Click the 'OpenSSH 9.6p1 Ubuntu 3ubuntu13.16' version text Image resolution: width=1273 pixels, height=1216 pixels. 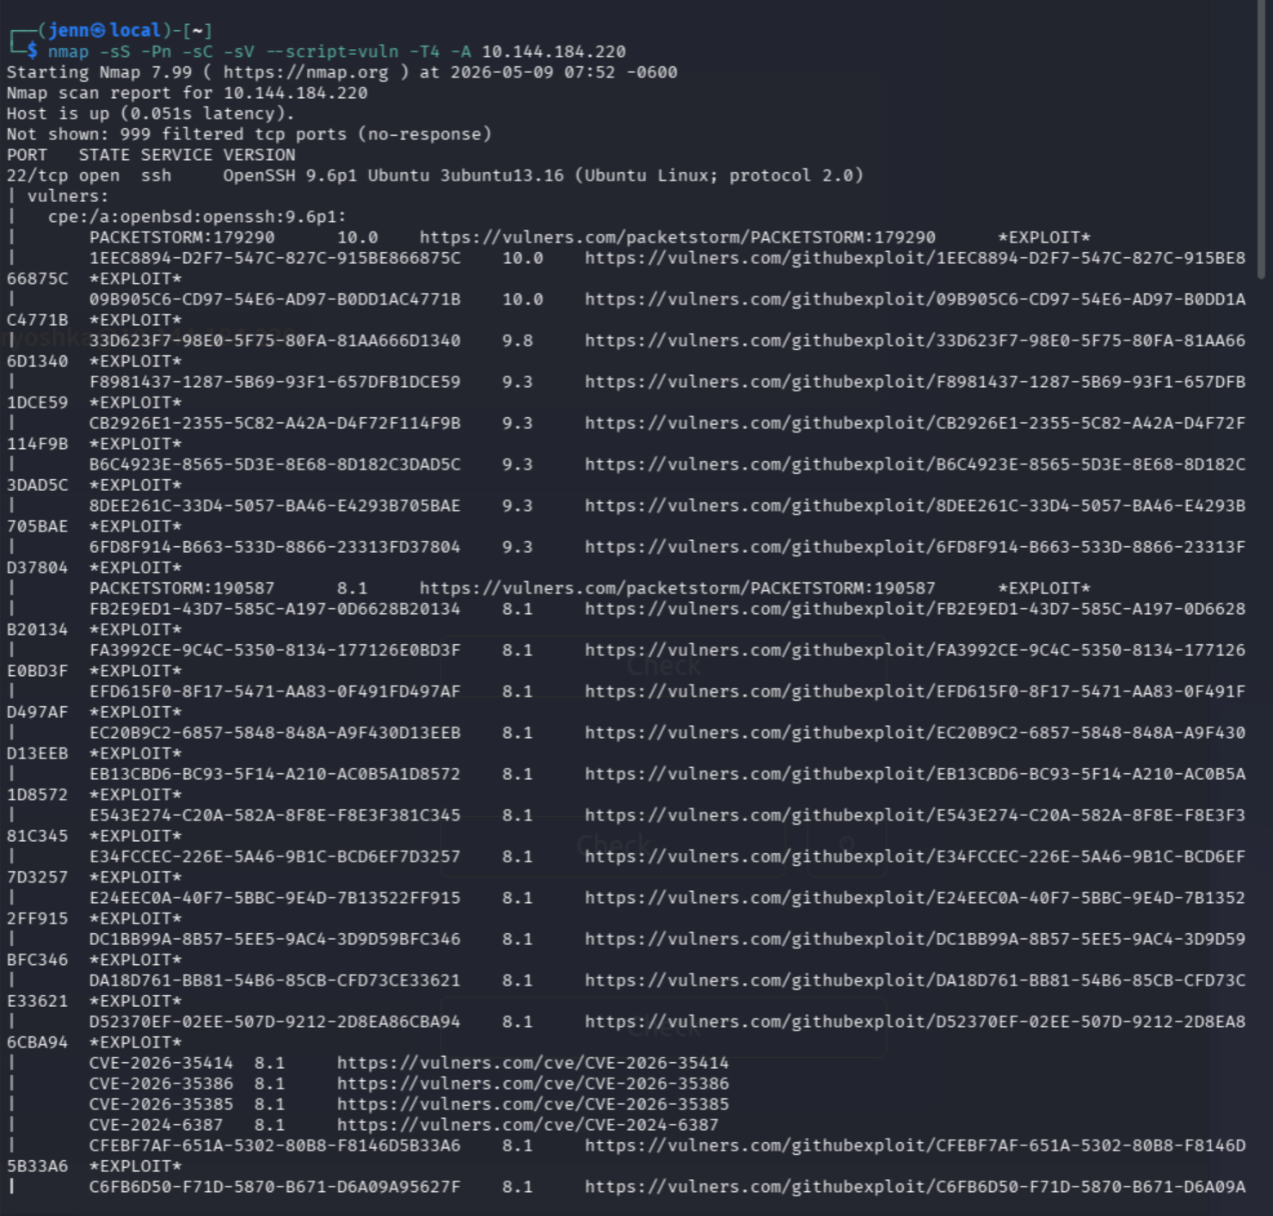pyautogui.click(x=394, y=175)
